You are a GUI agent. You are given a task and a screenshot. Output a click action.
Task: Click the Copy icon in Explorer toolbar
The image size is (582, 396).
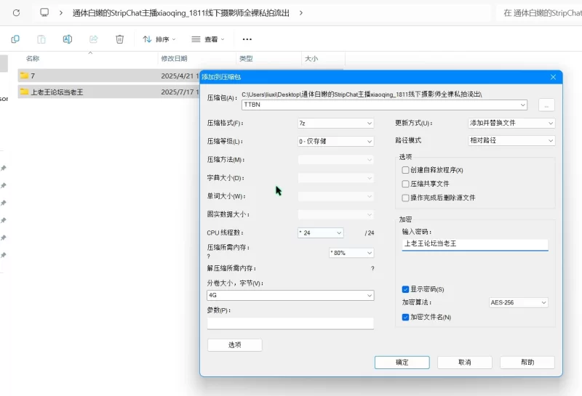pyautogui.click(x=15, y=39)
